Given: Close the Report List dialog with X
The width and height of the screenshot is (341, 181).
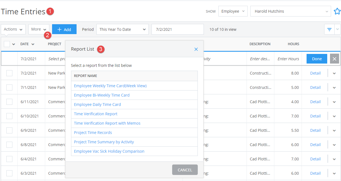Looking at the screenshot, I should (196, 49).
